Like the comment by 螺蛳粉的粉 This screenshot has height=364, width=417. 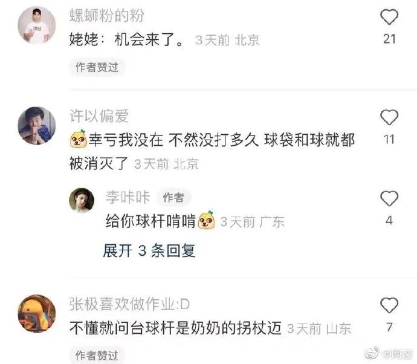coord(389,17)
